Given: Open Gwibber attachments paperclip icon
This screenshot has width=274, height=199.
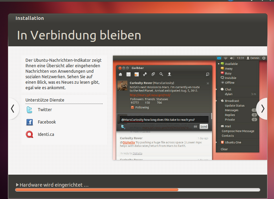Looking at the screenshot, I should pos(153,74).
